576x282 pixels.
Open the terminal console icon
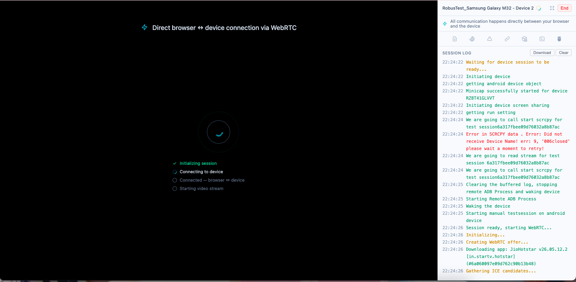[542, 39]
